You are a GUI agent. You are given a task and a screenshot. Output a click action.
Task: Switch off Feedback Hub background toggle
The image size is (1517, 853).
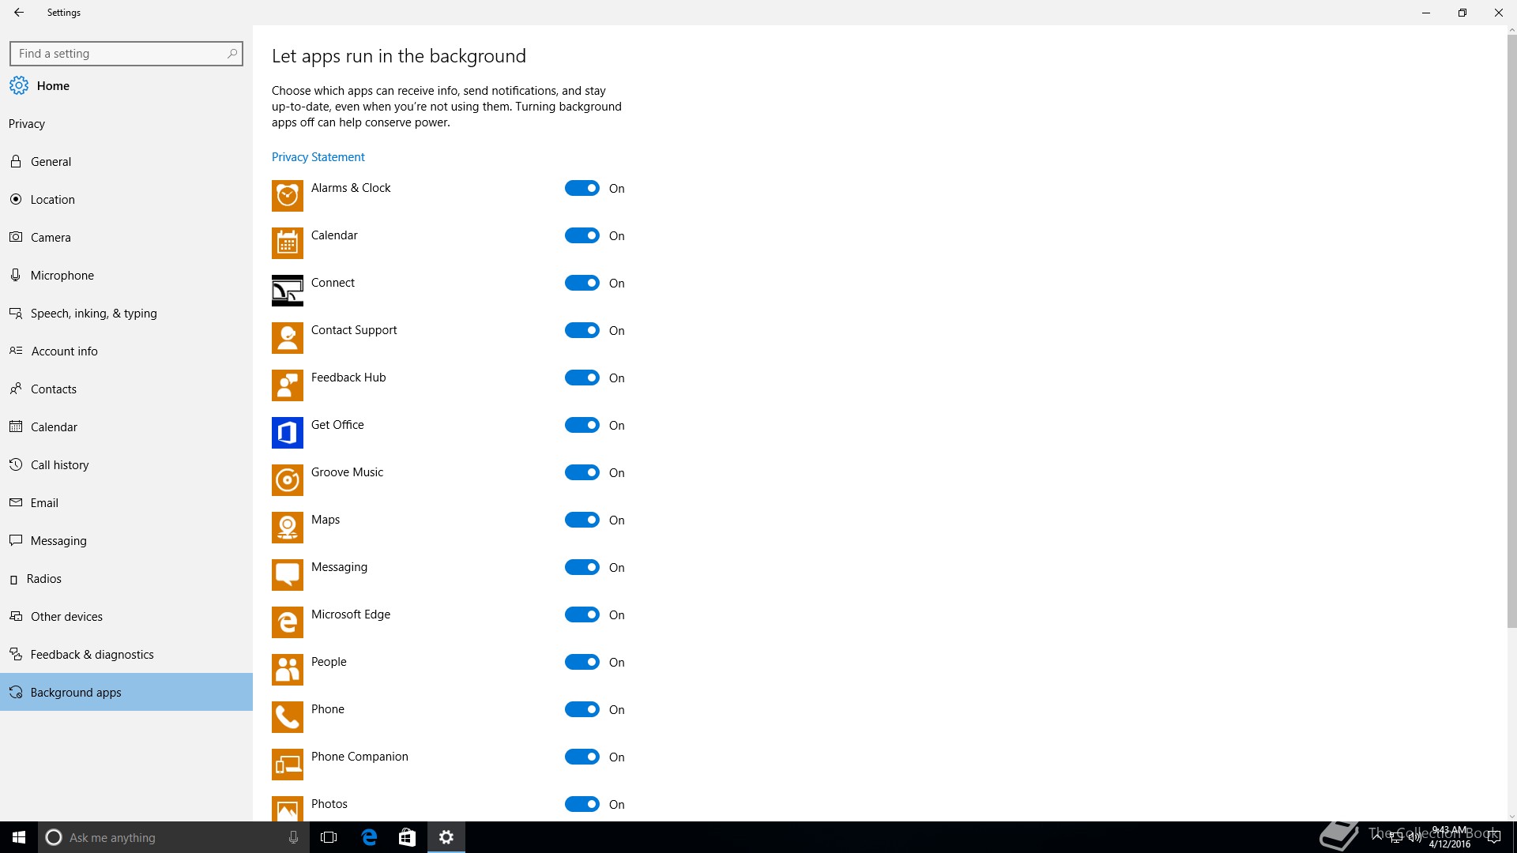[x=582, y=378]
